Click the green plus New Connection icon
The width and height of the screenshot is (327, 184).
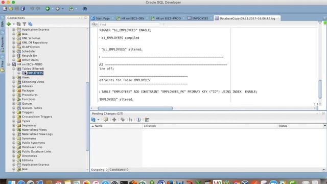pos(9,24)
